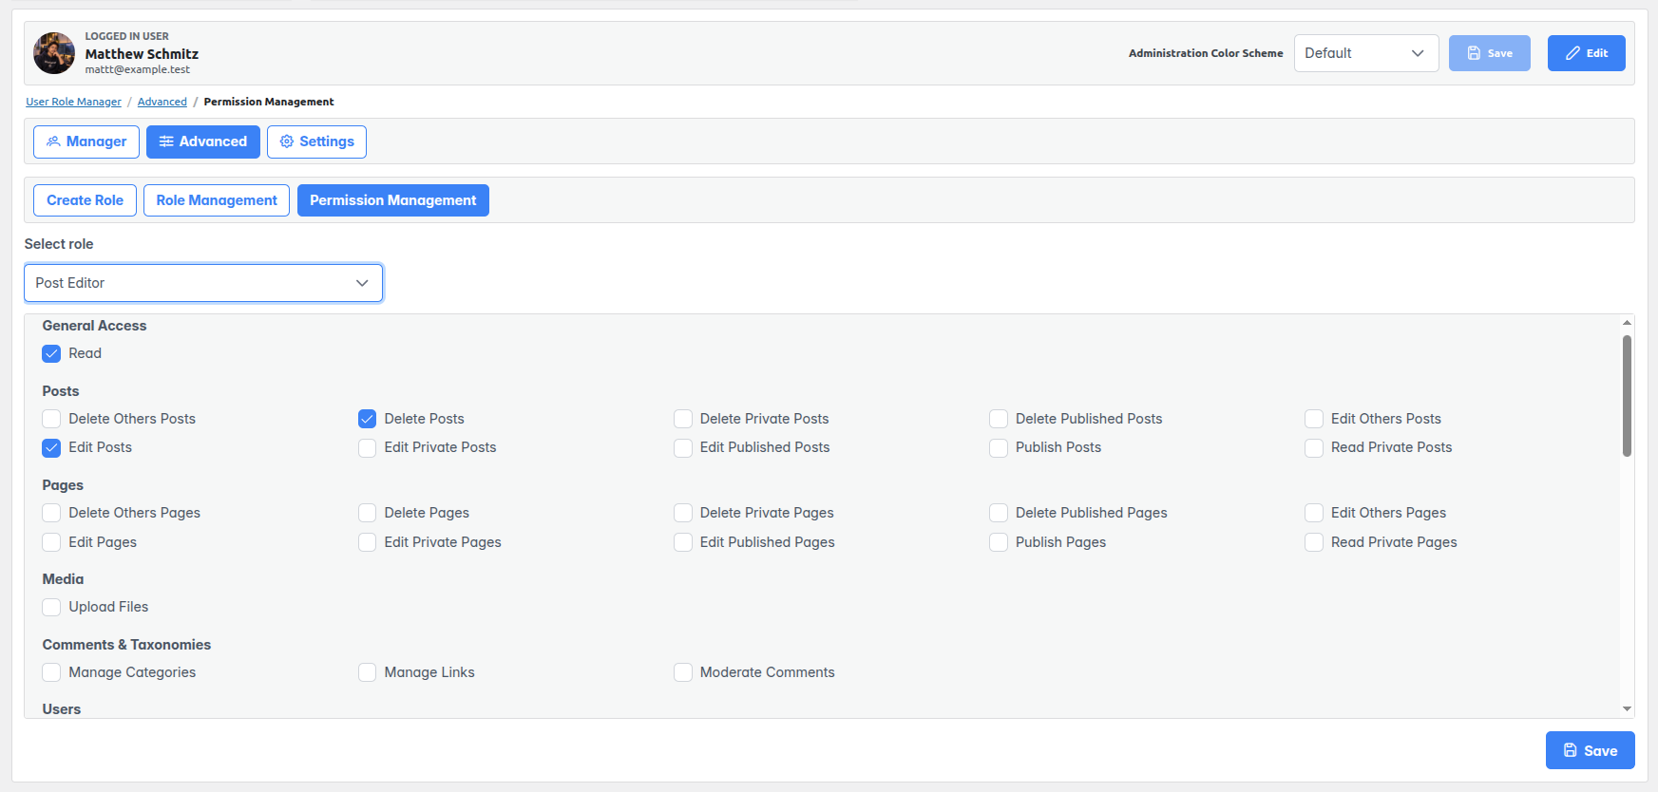Enable Publish Pages permission
This screenshot has height=792, width=1658.
tap(998, 542)
